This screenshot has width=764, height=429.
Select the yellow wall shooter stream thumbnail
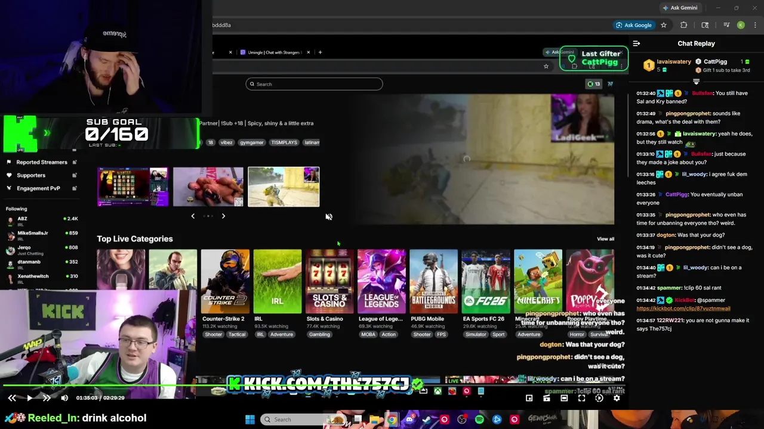[284, 186]
